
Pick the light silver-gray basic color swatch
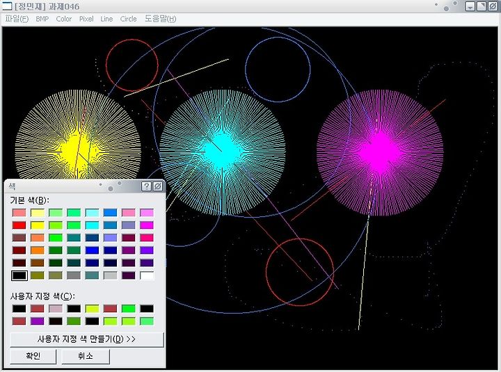pyautogui.click(x=110, y=275)
